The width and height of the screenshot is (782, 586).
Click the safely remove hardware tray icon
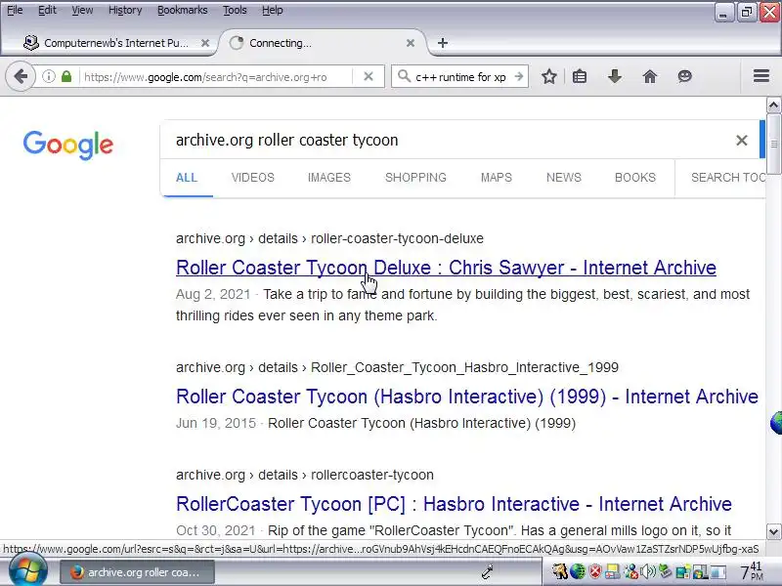tap(665, 570)
